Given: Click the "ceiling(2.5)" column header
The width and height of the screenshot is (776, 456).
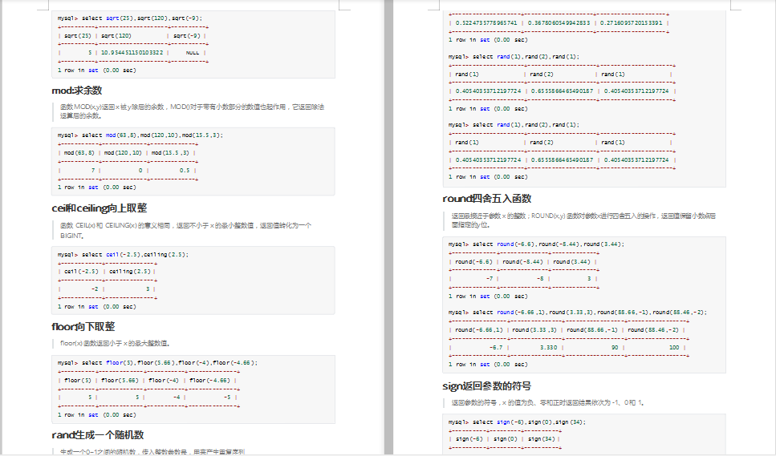Looking at the screenshot, I should pos(130,272).
